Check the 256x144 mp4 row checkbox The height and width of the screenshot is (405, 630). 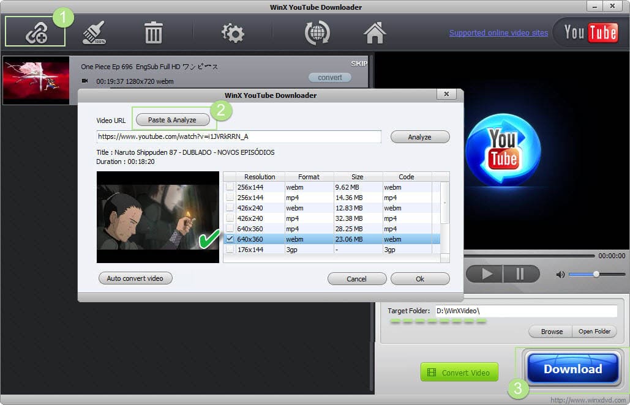coord(230,198)
